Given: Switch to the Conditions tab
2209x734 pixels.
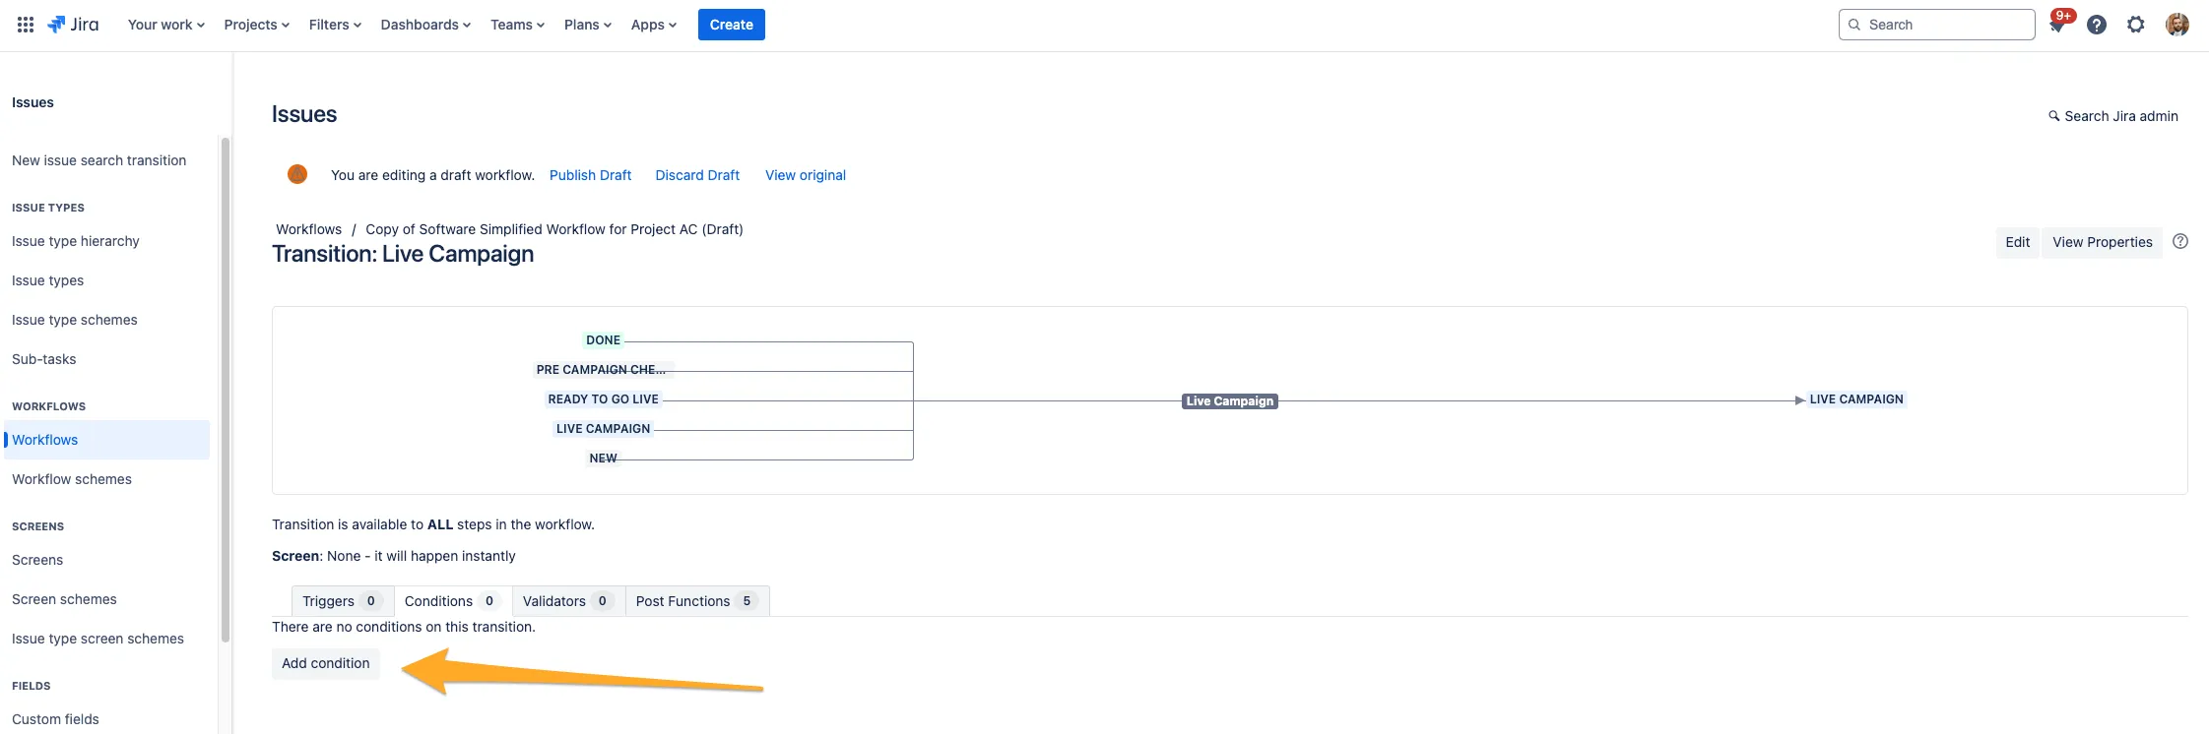Looking at the screenshot, I should coord(452,601).
